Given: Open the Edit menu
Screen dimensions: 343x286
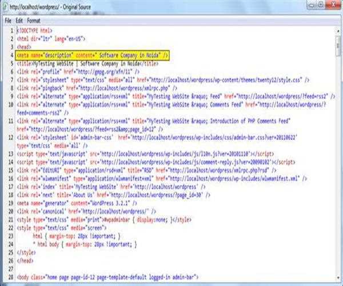Looking at the screenshot, I should (19, 20).
